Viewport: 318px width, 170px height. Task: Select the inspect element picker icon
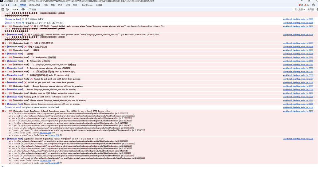point(3,5)
